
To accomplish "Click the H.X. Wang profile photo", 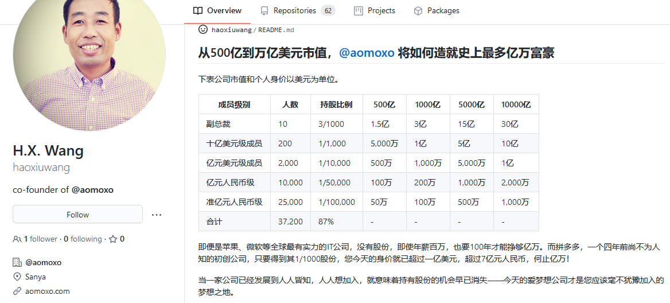I will [89, 55].
